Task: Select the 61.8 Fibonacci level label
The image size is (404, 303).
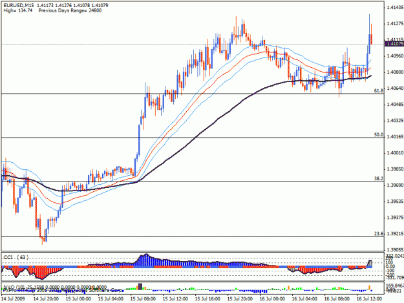Action: 379,90
